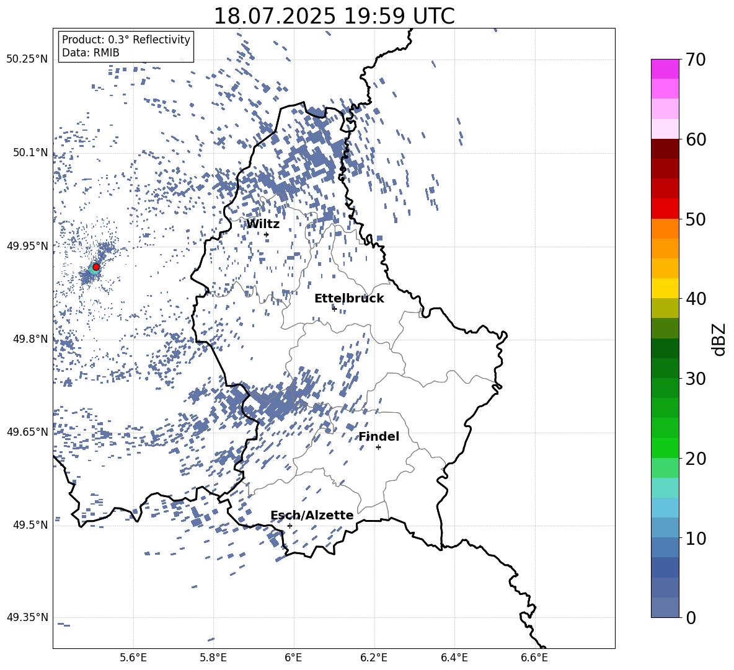The image size is (734, 670).
Task: Click the 50 colorbar tick label
Action: (696, 219)
